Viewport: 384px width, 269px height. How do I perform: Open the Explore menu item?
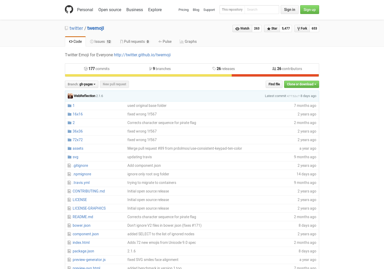click(x=155, y=10)
